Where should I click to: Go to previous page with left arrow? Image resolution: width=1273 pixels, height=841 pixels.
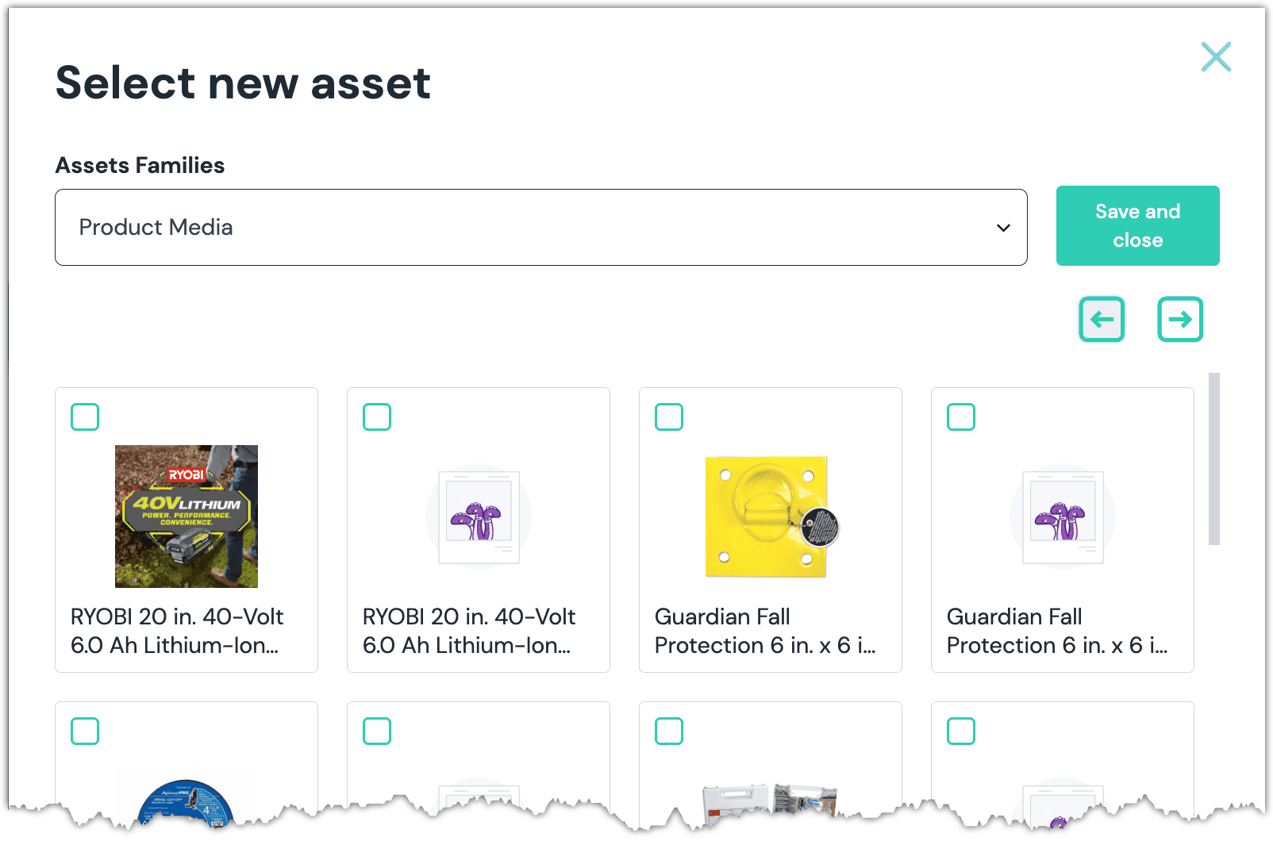click(1102, 320)
